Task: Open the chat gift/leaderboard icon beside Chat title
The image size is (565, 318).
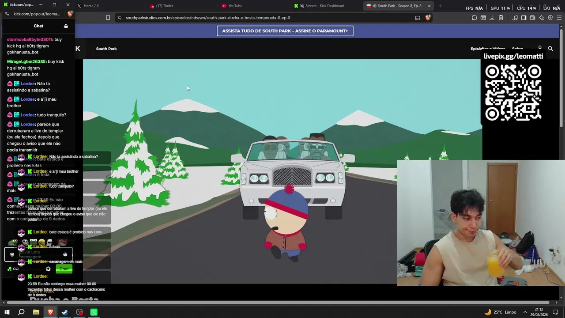Action: point(66,26)
